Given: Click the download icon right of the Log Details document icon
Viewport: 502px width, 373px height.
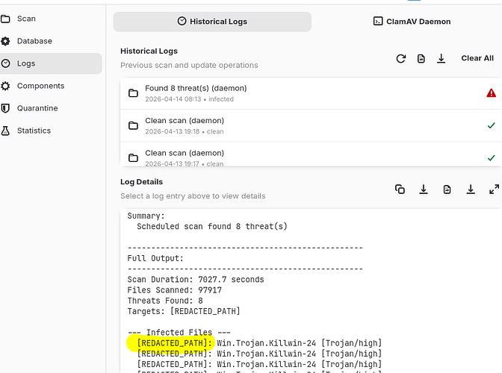Looking at the screenshot, I should pos(471,189).
